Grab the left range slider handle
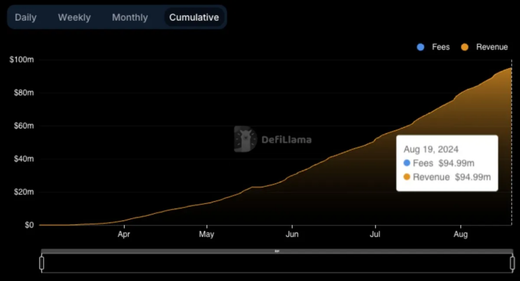Viewport: 520px width, 281px height. pos(42,263)
